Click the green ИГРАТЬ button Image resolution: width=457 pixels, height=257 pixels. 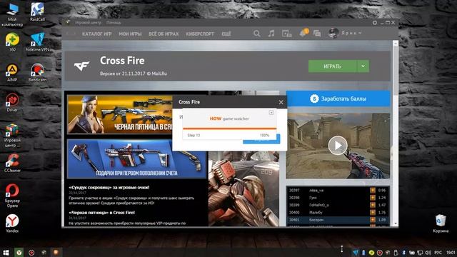[333, 66]
